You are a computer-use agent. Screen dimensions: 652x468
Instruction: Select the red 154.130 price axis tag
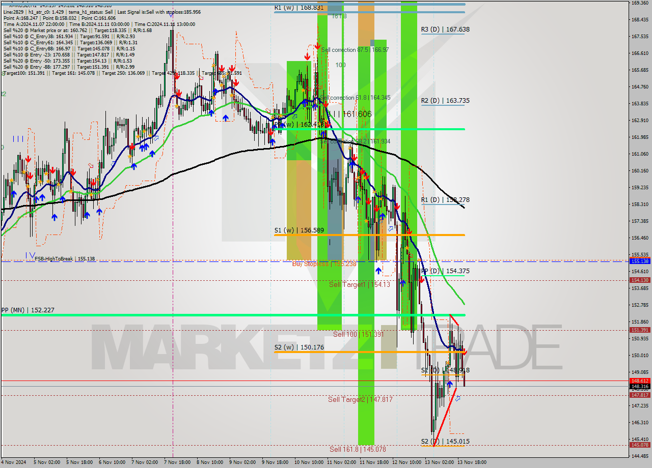pos(640,280)
